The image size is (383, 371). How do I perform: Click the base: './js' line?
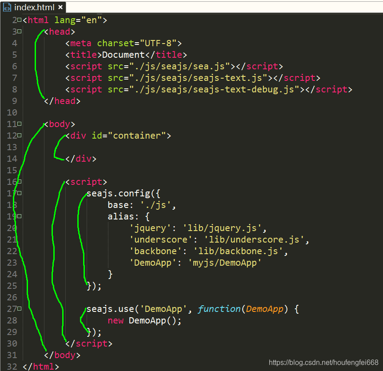coord(142,205)
